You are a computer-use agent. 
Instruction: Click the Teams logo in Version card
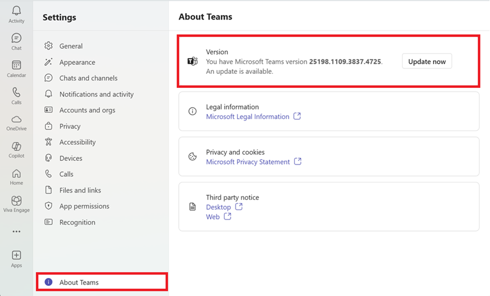pyautogui.click(x=193, y=61)
